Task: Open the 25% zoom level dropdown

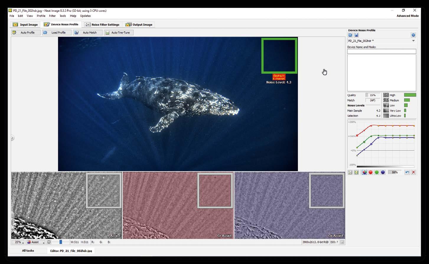Action: tap(18, 242)
